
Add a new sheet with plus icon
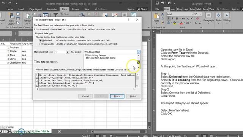[59, 131]
